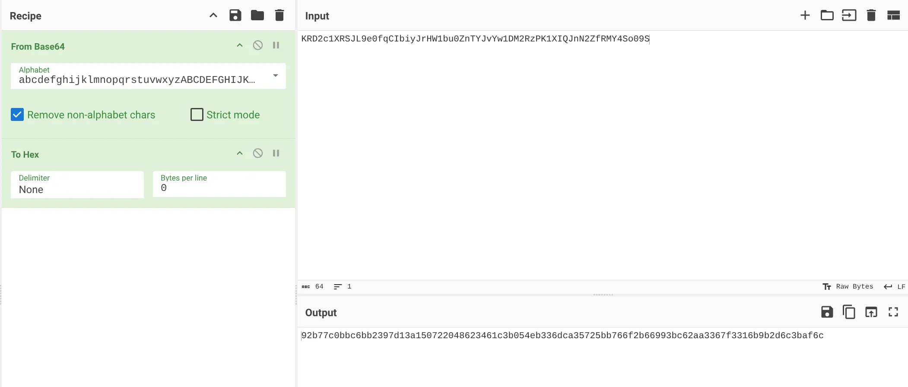Collapse the From Base64 operation
908x387 pixels.
240,45
